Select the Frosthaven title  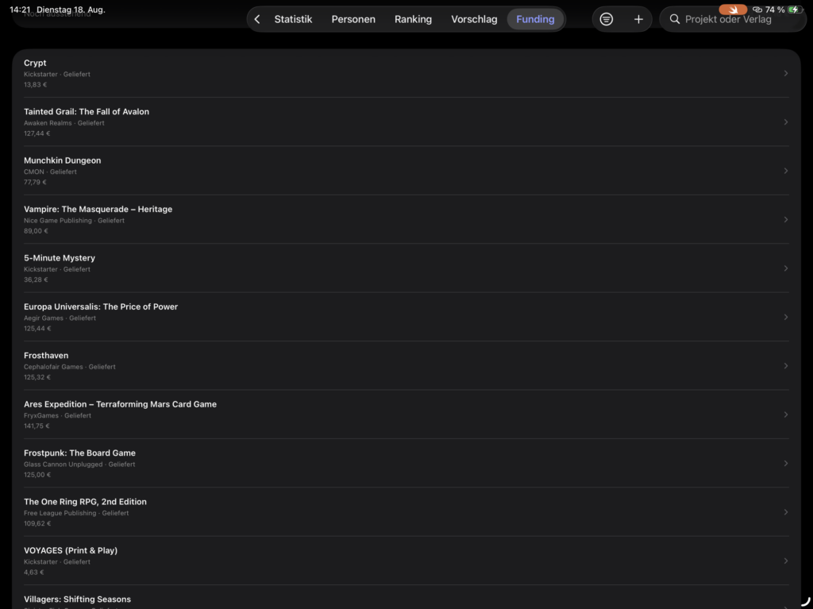click(x=45, y=356)
